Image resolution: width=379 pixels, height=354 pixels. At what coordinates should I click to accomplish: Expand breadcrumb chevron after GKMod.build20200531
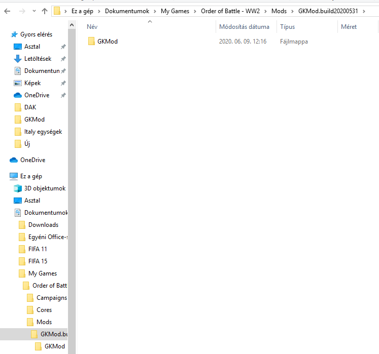364,11
